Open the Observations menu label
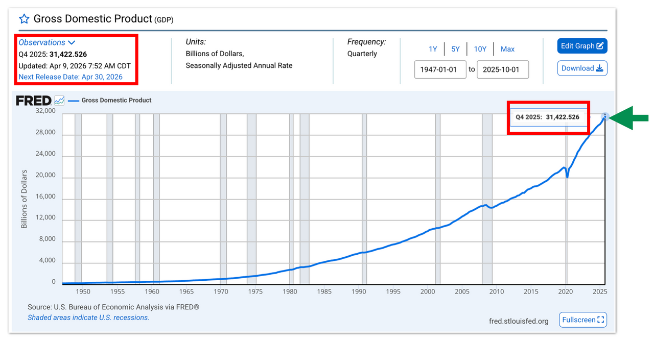This screenshot has width=654, height=342. (42, 43)
